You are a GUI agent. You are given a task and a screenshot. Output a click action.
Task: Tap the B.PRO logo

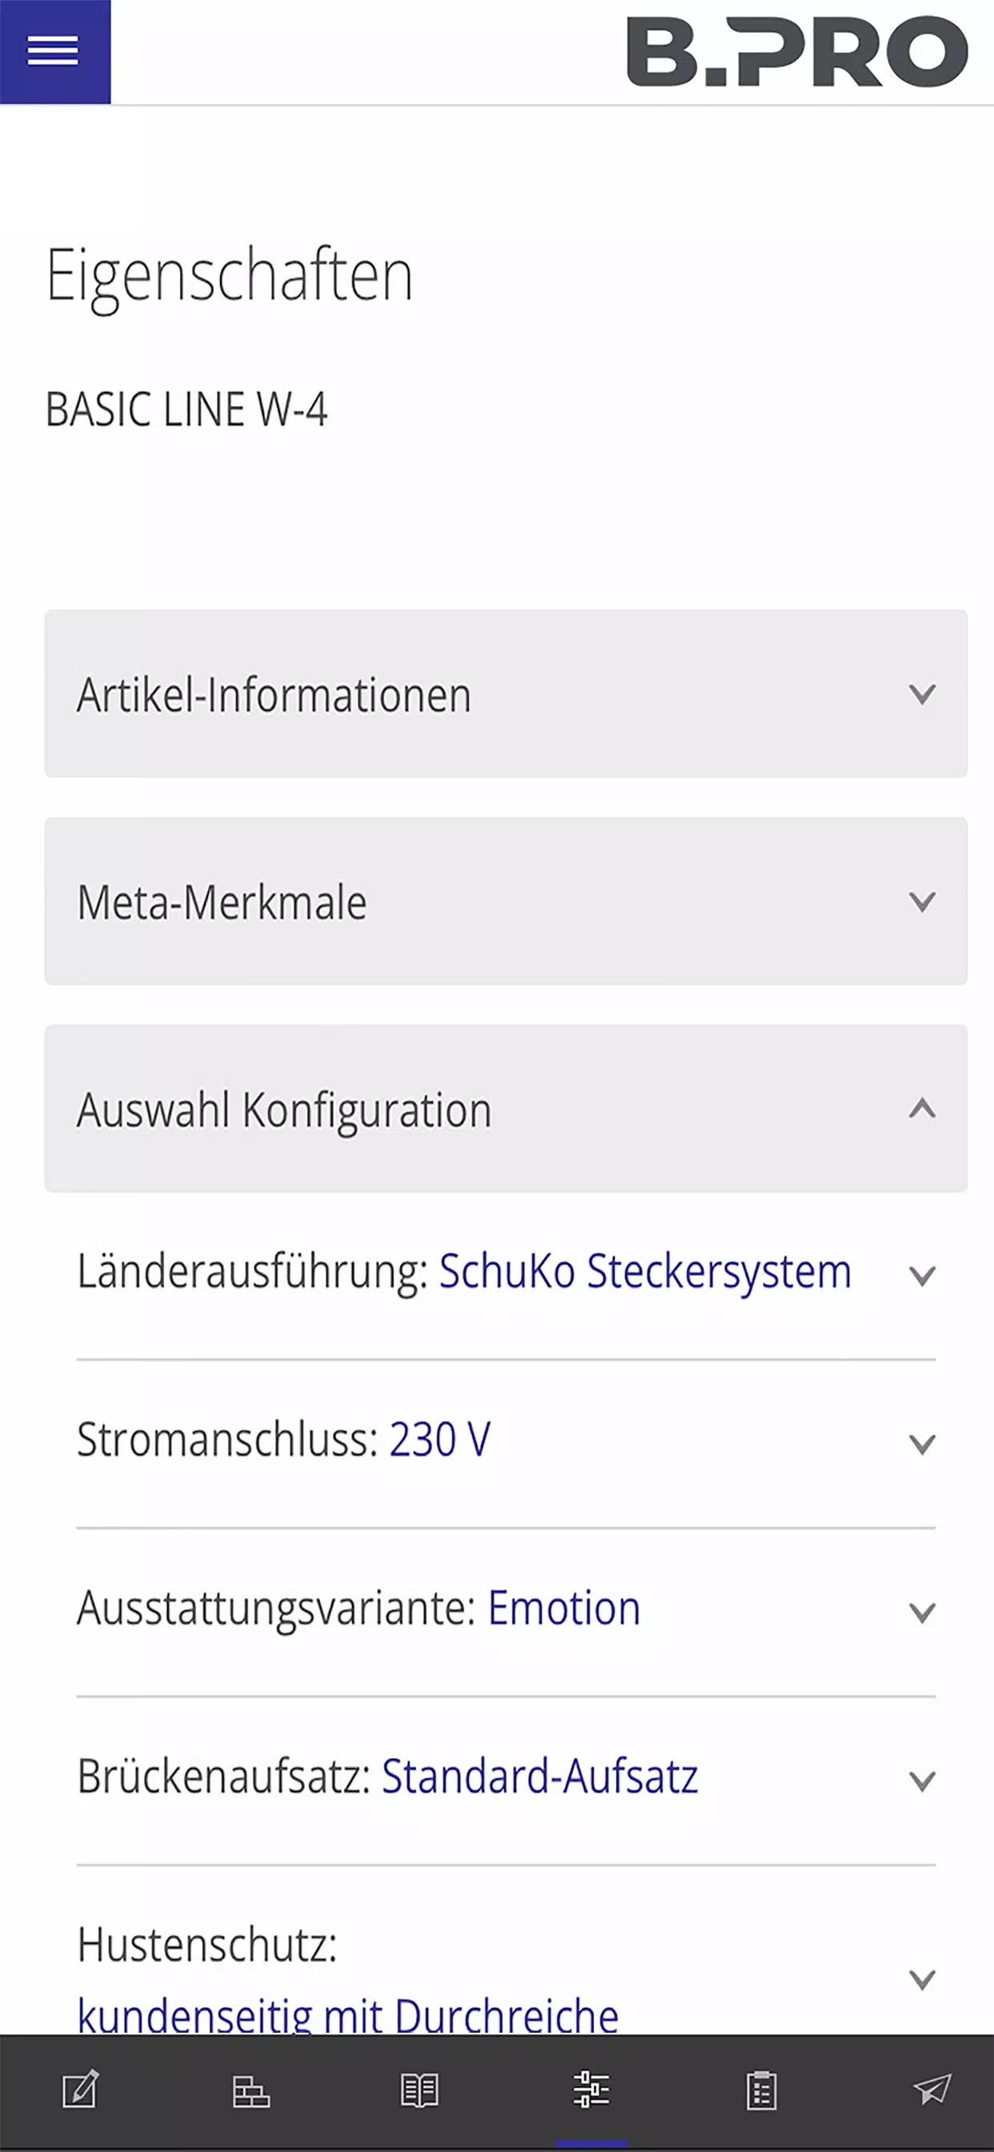click(x=797, y=52)
